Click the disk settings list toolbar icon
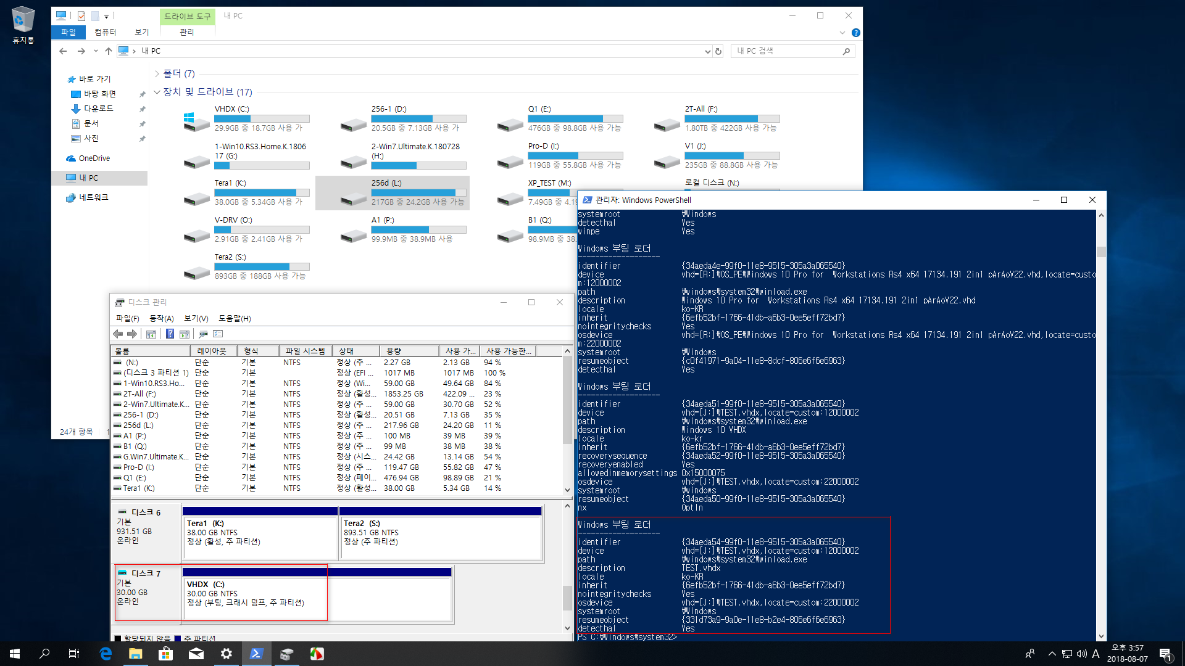 (218, 334)
